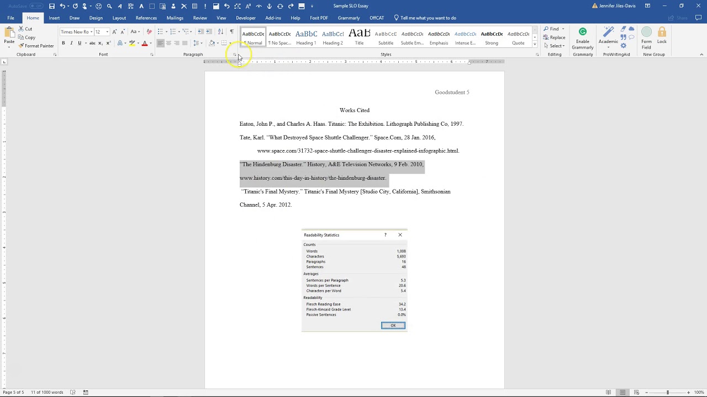Click the Shading paint bucket
The height and width of the screenshot is (397, 707).
(212, 43)
